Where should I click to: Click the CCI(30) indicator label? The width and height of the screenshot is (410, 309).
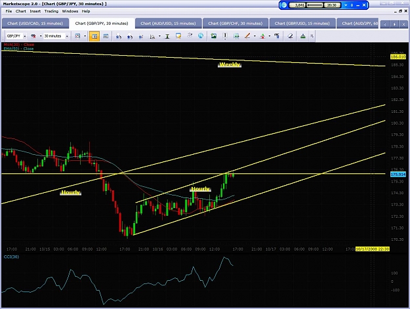pyautogui.click(x=11, y=257)
